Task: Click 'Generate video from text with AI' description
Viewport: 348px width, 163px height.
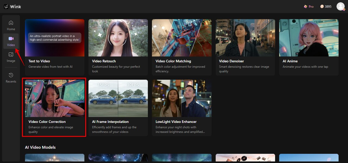Action: (x=51, y=67)
